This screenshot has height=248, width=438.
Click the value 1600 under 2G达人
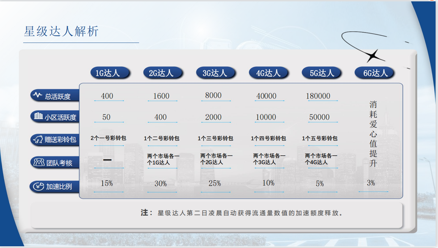161,96
